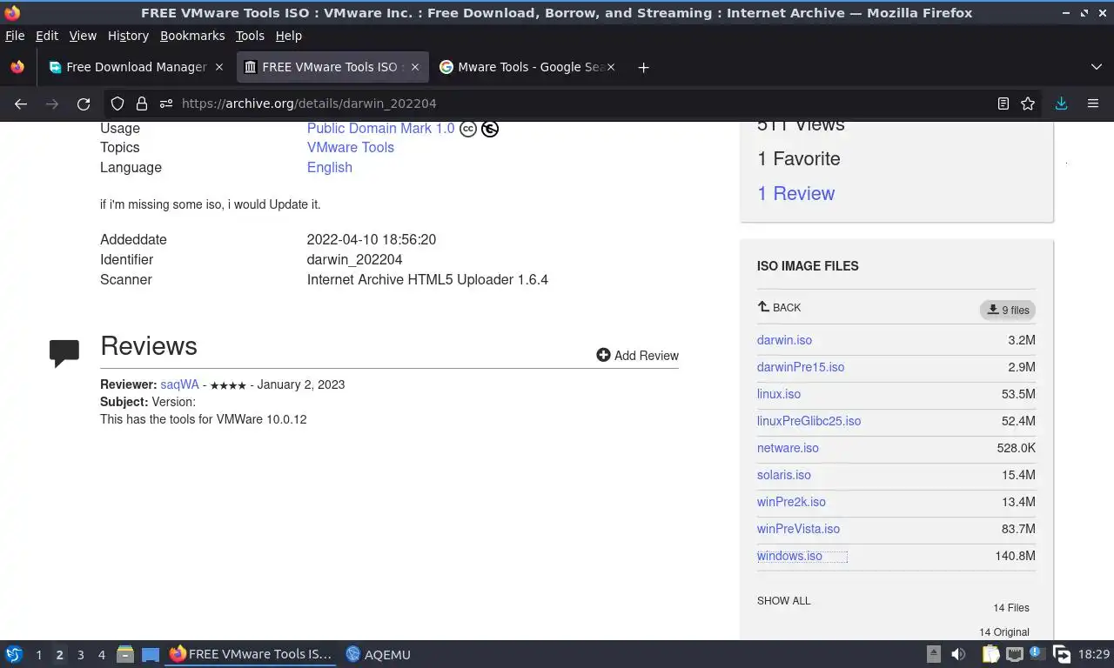
Task: Open English language link
Action: [x=329, y=168]
